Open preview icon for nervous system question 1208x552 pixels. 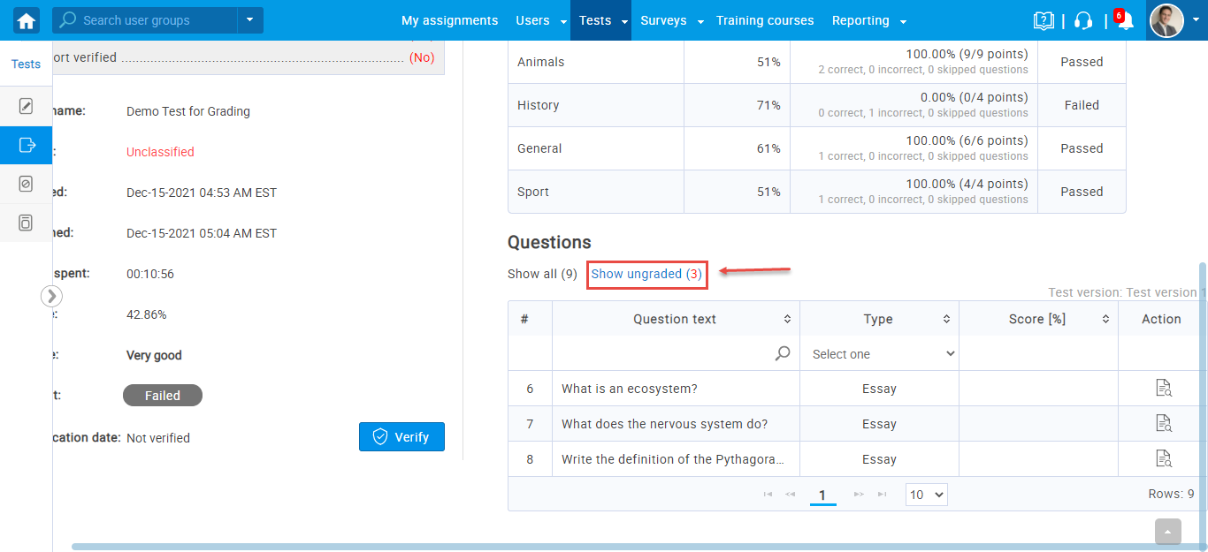(1163, 424)
